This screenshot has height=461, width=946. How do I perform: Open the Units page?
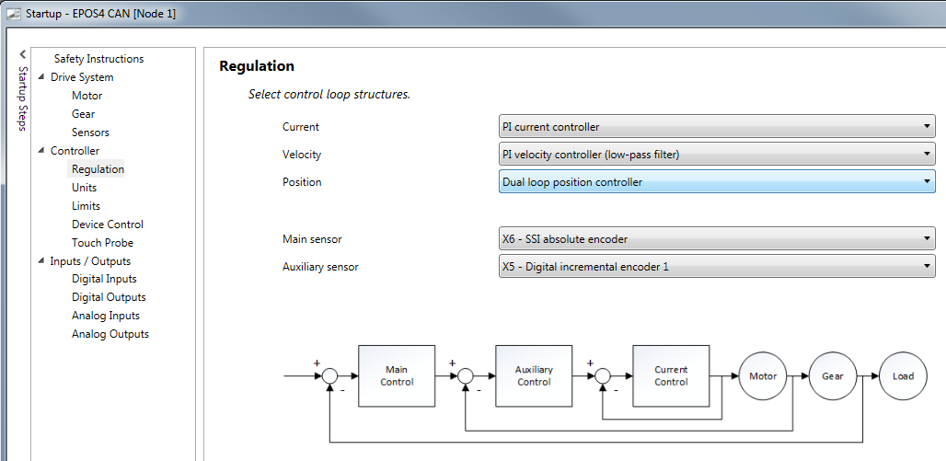[84, 188]
